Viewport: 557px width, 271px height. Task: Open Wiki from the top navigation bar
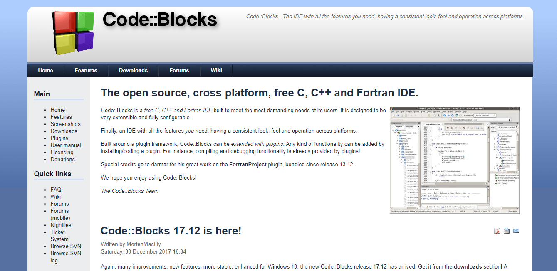[216, 70]
